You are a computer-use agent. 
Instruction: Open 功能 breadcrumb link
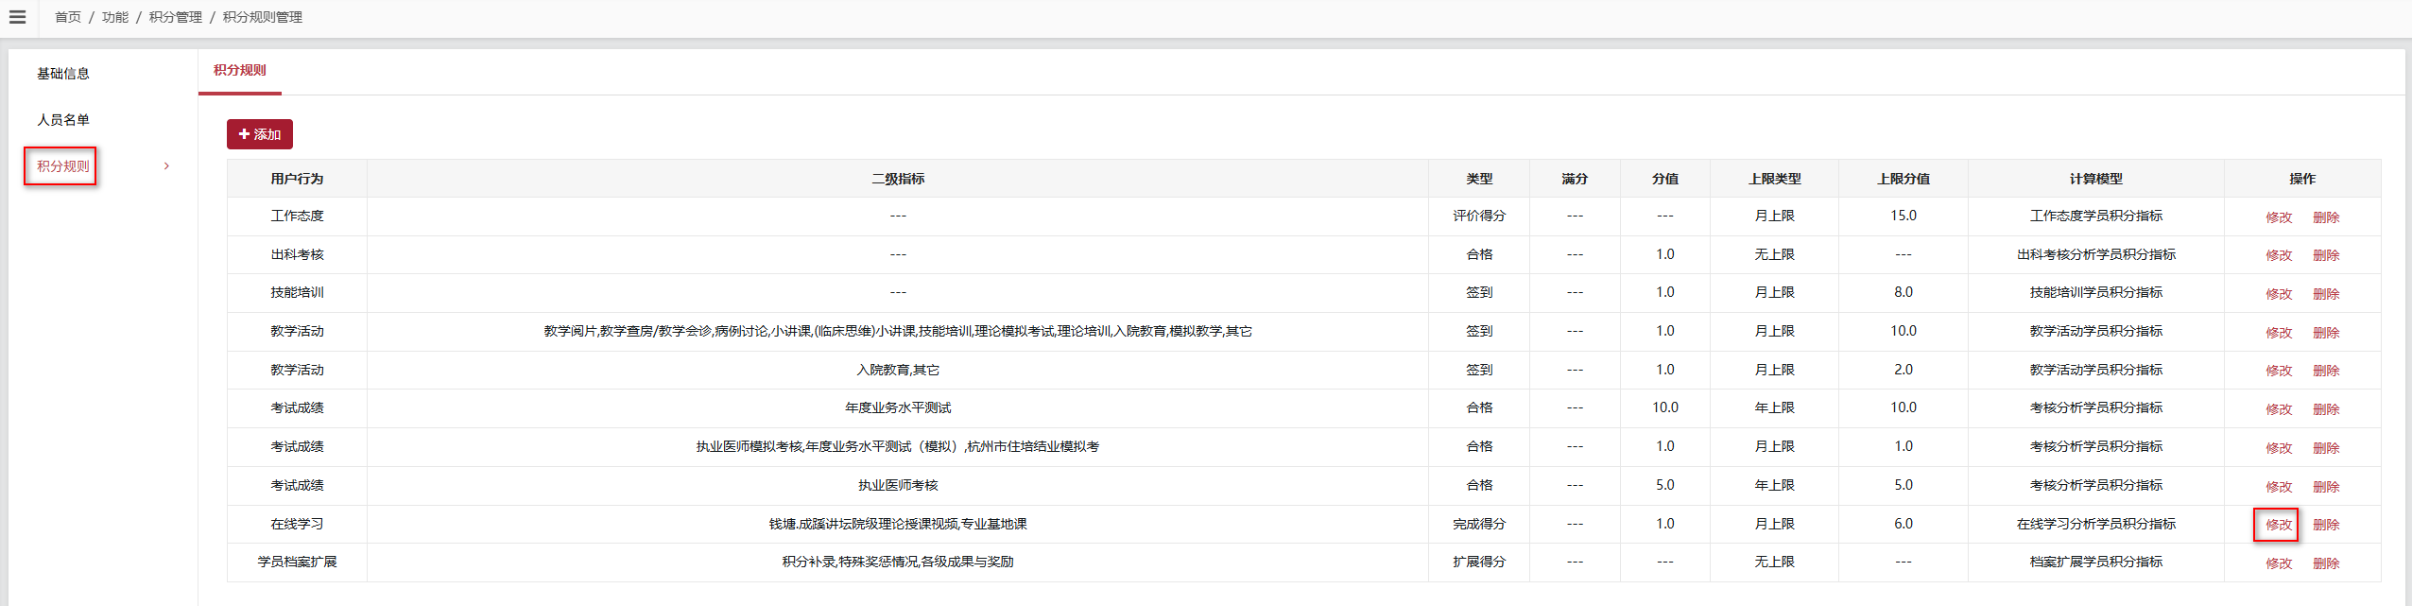115,17
